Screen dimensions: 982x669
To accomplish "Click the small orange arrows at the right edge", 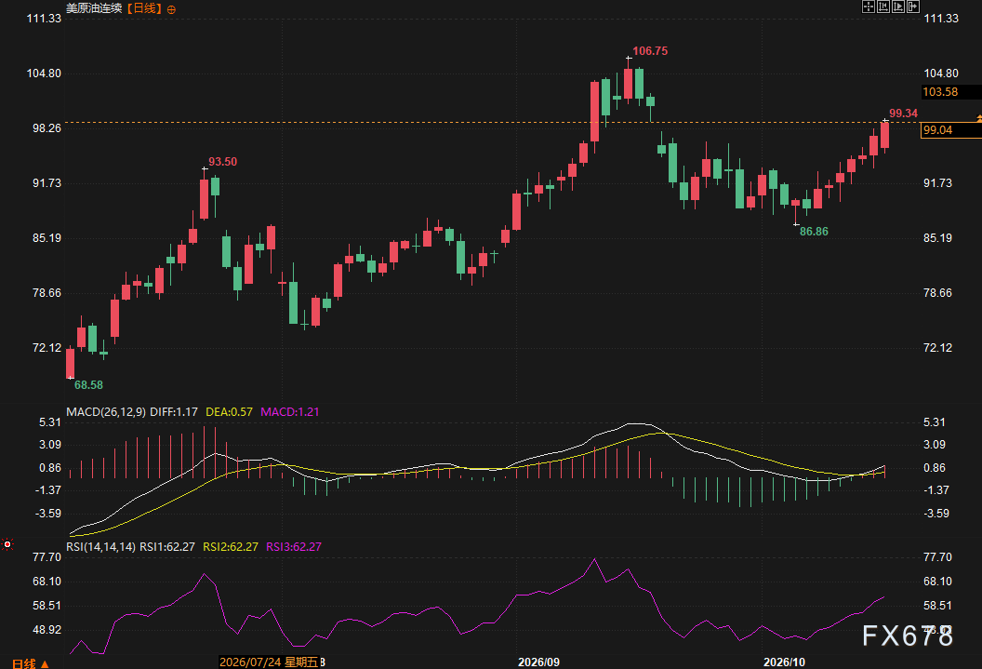I will (x=979, y=118).
